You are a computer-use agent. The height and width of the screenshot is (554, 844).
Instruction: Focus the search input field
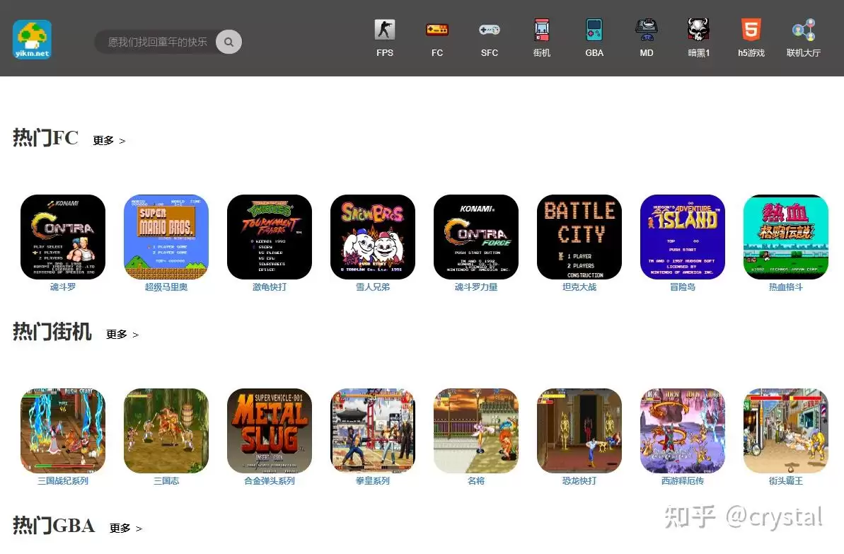coord(156,42)
